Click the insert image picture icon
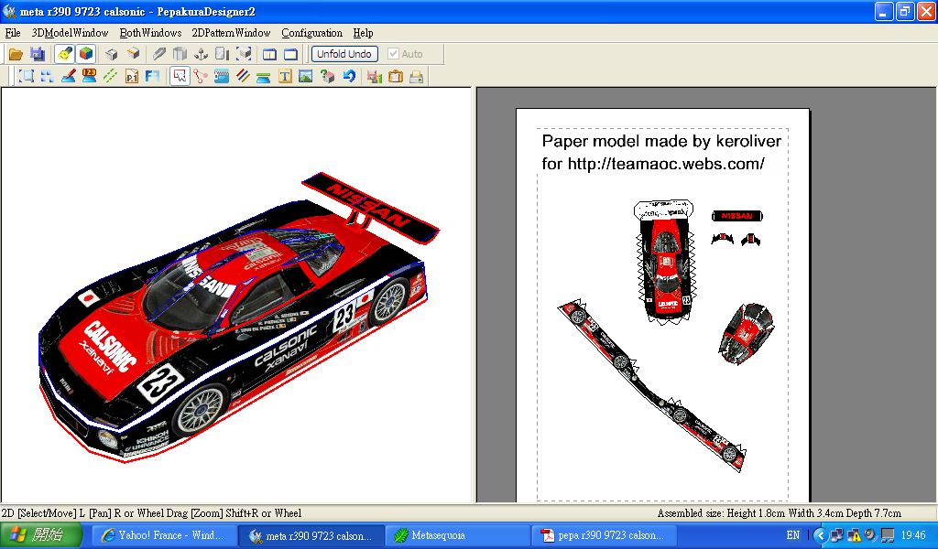Screen dimensions: 938x549 click(x=306, y=77)
